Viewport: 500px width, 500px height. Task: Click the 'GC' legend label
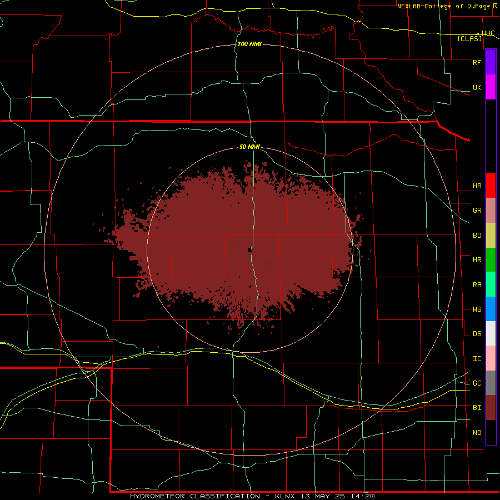(x=477, y=383)
